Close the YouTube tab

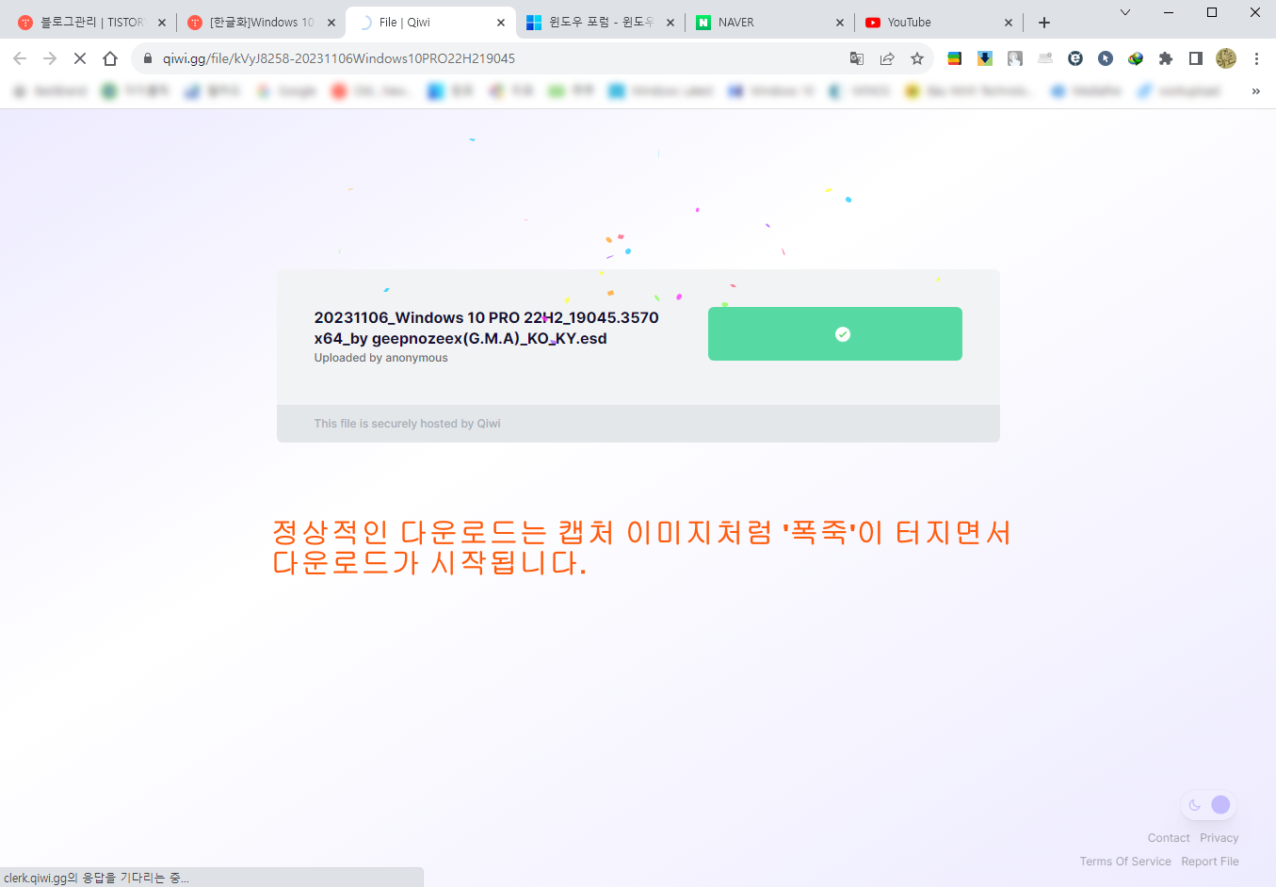coord(1009,23)
